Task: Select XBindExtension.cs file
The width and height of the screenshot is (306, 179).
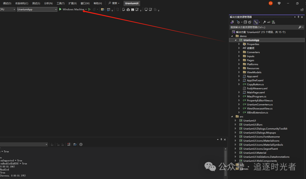Action: [257, 112]
